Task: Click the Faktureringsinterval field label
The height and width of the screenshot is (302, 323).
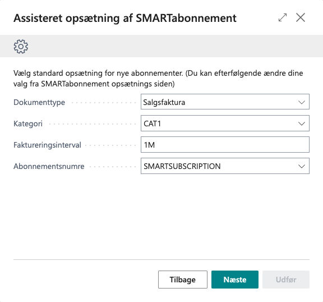Action: click(x=47, y=145)
